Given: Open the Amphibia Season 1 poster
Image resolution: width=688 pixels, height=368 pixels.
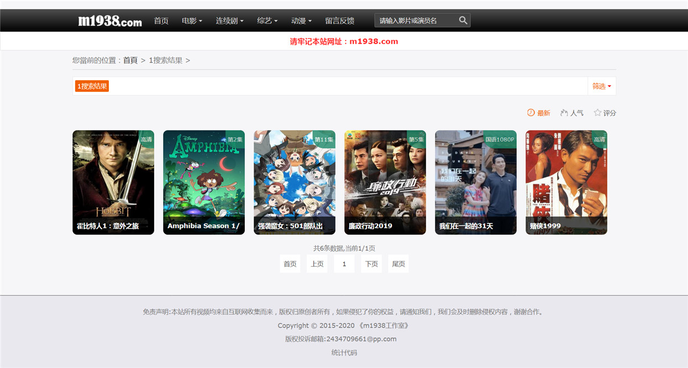Looking at the screenshot, I should pos(204,182).
